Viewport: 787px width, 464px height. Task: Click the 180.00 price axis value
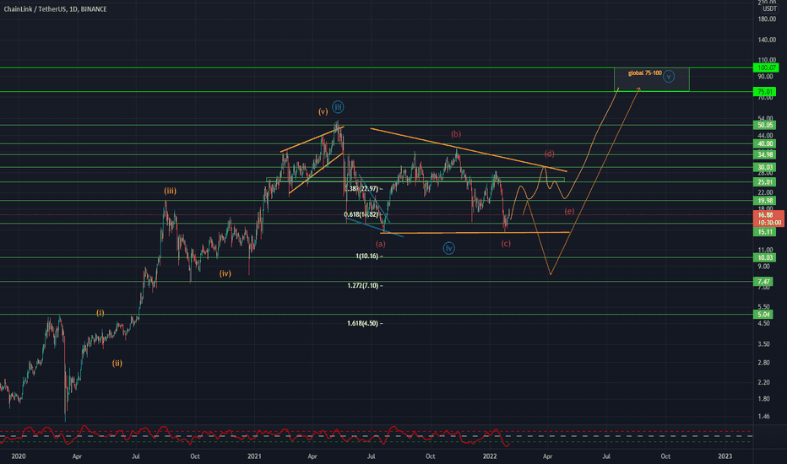(767, 19)
